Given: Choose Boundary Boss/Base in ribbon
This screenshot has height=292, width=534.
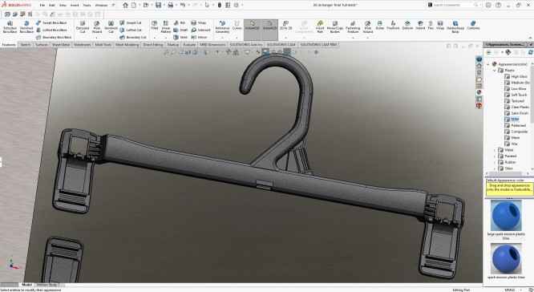Looking at the screenshot, I should 54,37.
